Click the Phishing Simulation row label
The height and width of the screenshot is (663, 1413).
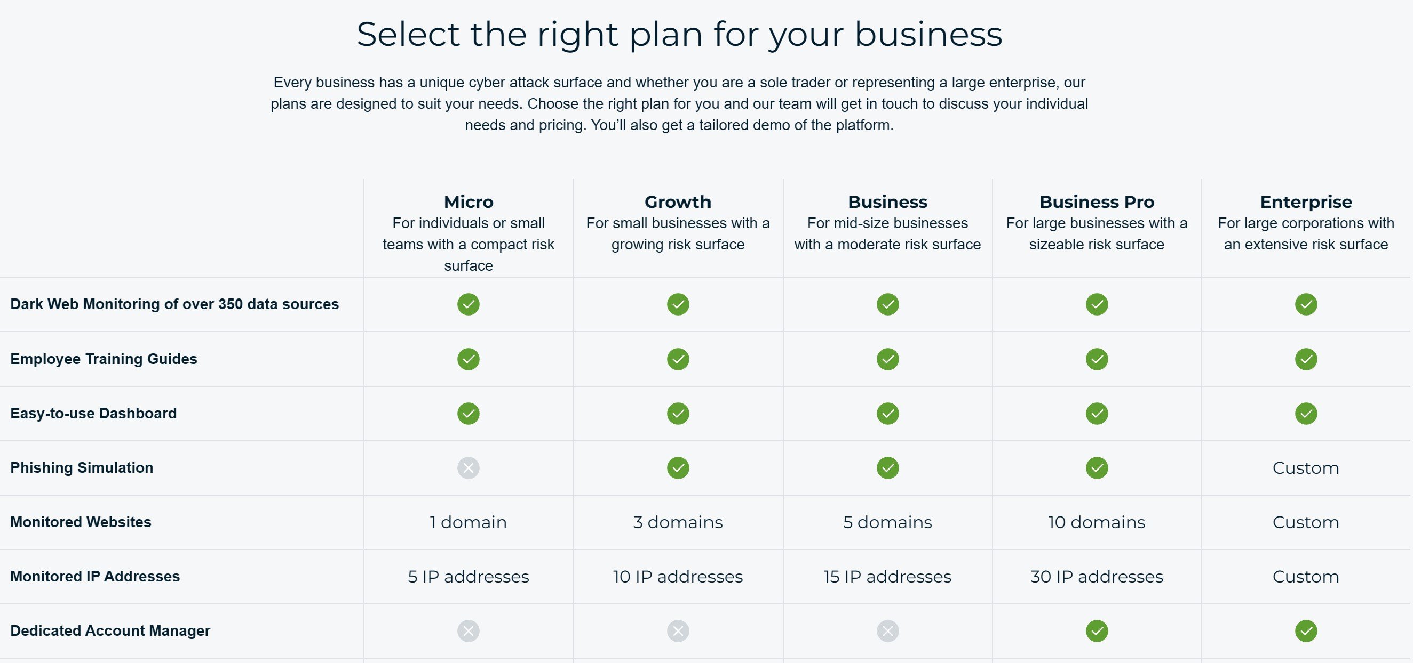click(x=82, y=467)
